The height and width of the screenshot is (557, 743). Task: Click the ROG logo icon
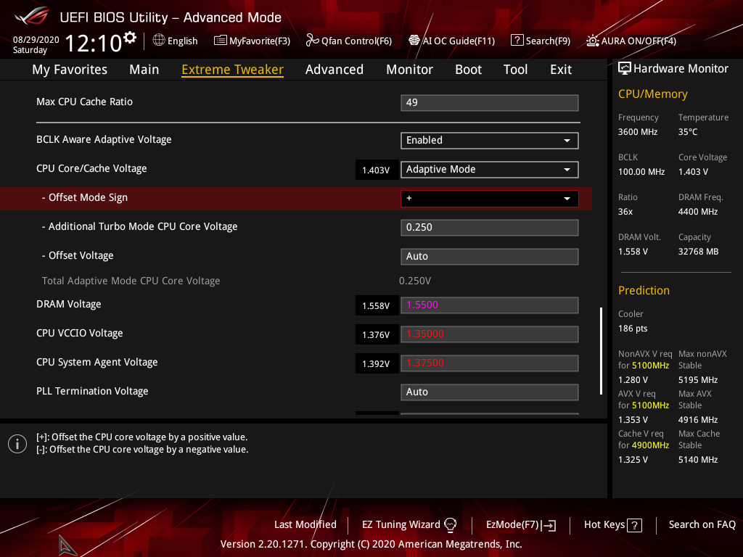tap(32, 17)
